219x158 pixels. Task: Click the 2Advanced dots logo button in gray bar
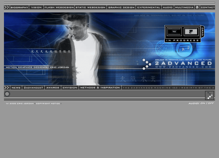click(209, 95)
